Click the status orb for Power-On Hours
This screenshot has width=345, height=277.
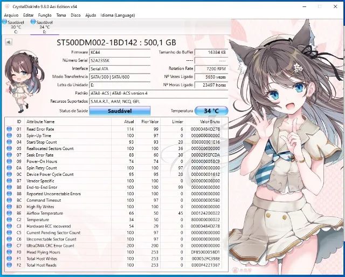point(9,161)
